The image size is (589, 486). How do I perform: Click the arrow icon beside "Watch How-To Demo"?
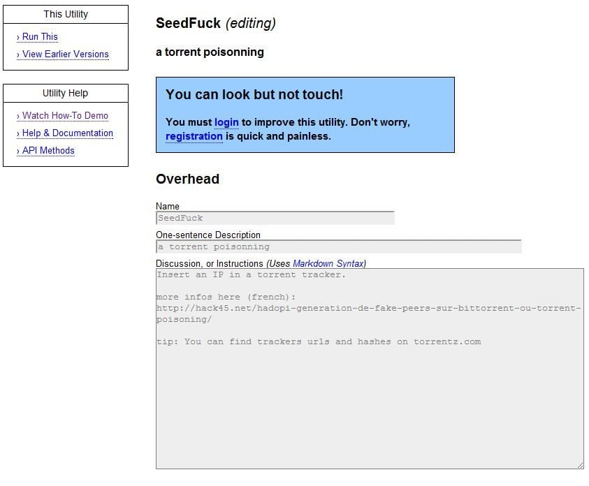(x=18, y=115)
